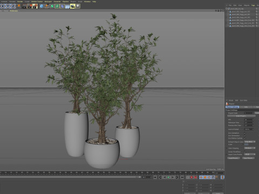Toggle layer box of root plant object

click(x=257, y=9)
